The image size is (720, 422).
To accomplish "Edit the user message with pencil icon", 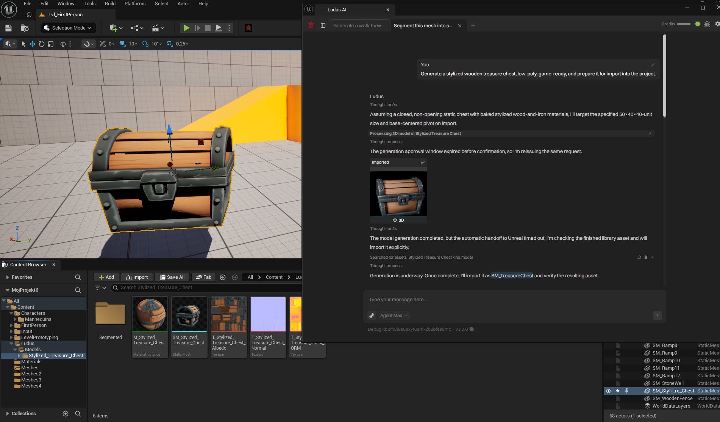I will [653, 65].
